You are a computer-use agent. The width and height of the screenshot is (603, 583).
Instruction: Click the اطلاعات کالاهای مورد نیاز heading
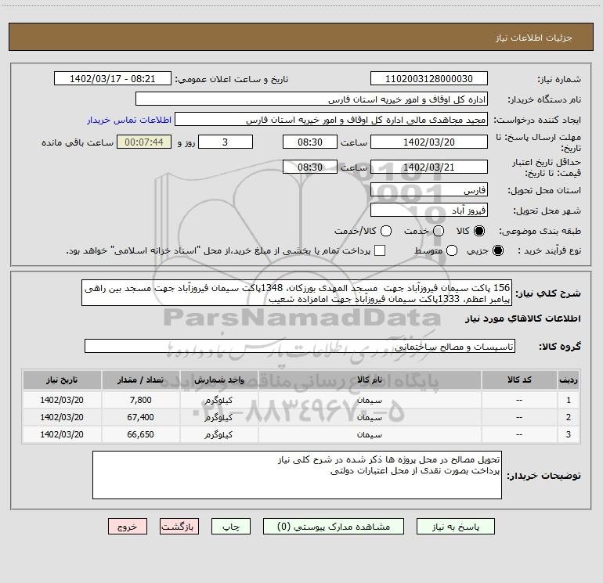tap(523, 318)
